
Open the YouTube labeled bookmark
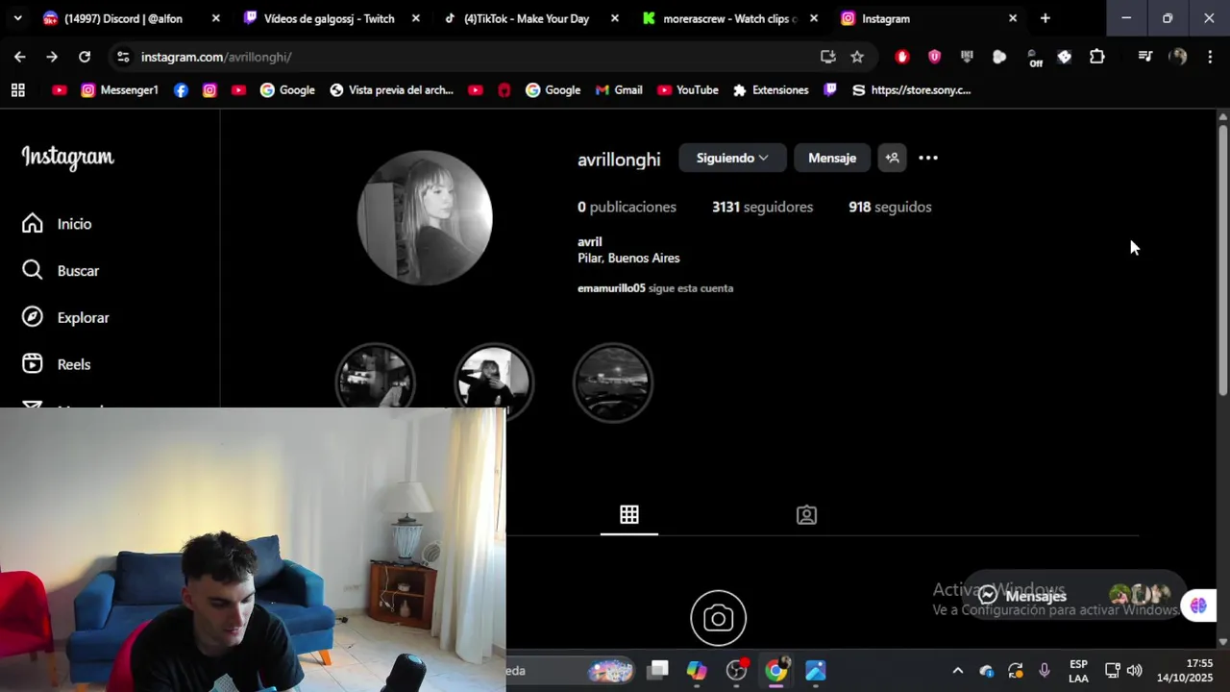(688, 90)
